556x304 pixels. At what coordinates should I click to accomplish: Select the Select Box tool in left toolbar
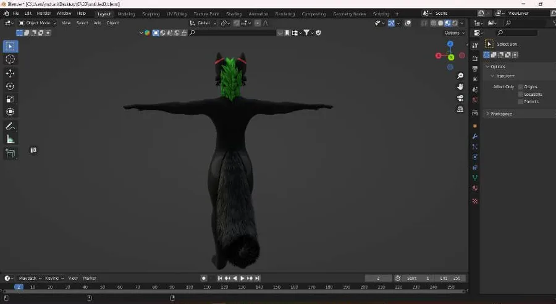pyautogui.click(x=11, y=46)
